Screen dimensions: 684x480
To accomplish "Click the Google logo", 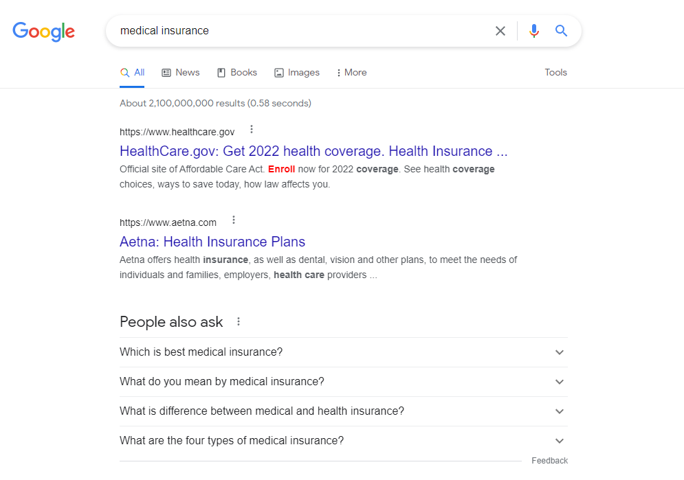I will (43, 32).
